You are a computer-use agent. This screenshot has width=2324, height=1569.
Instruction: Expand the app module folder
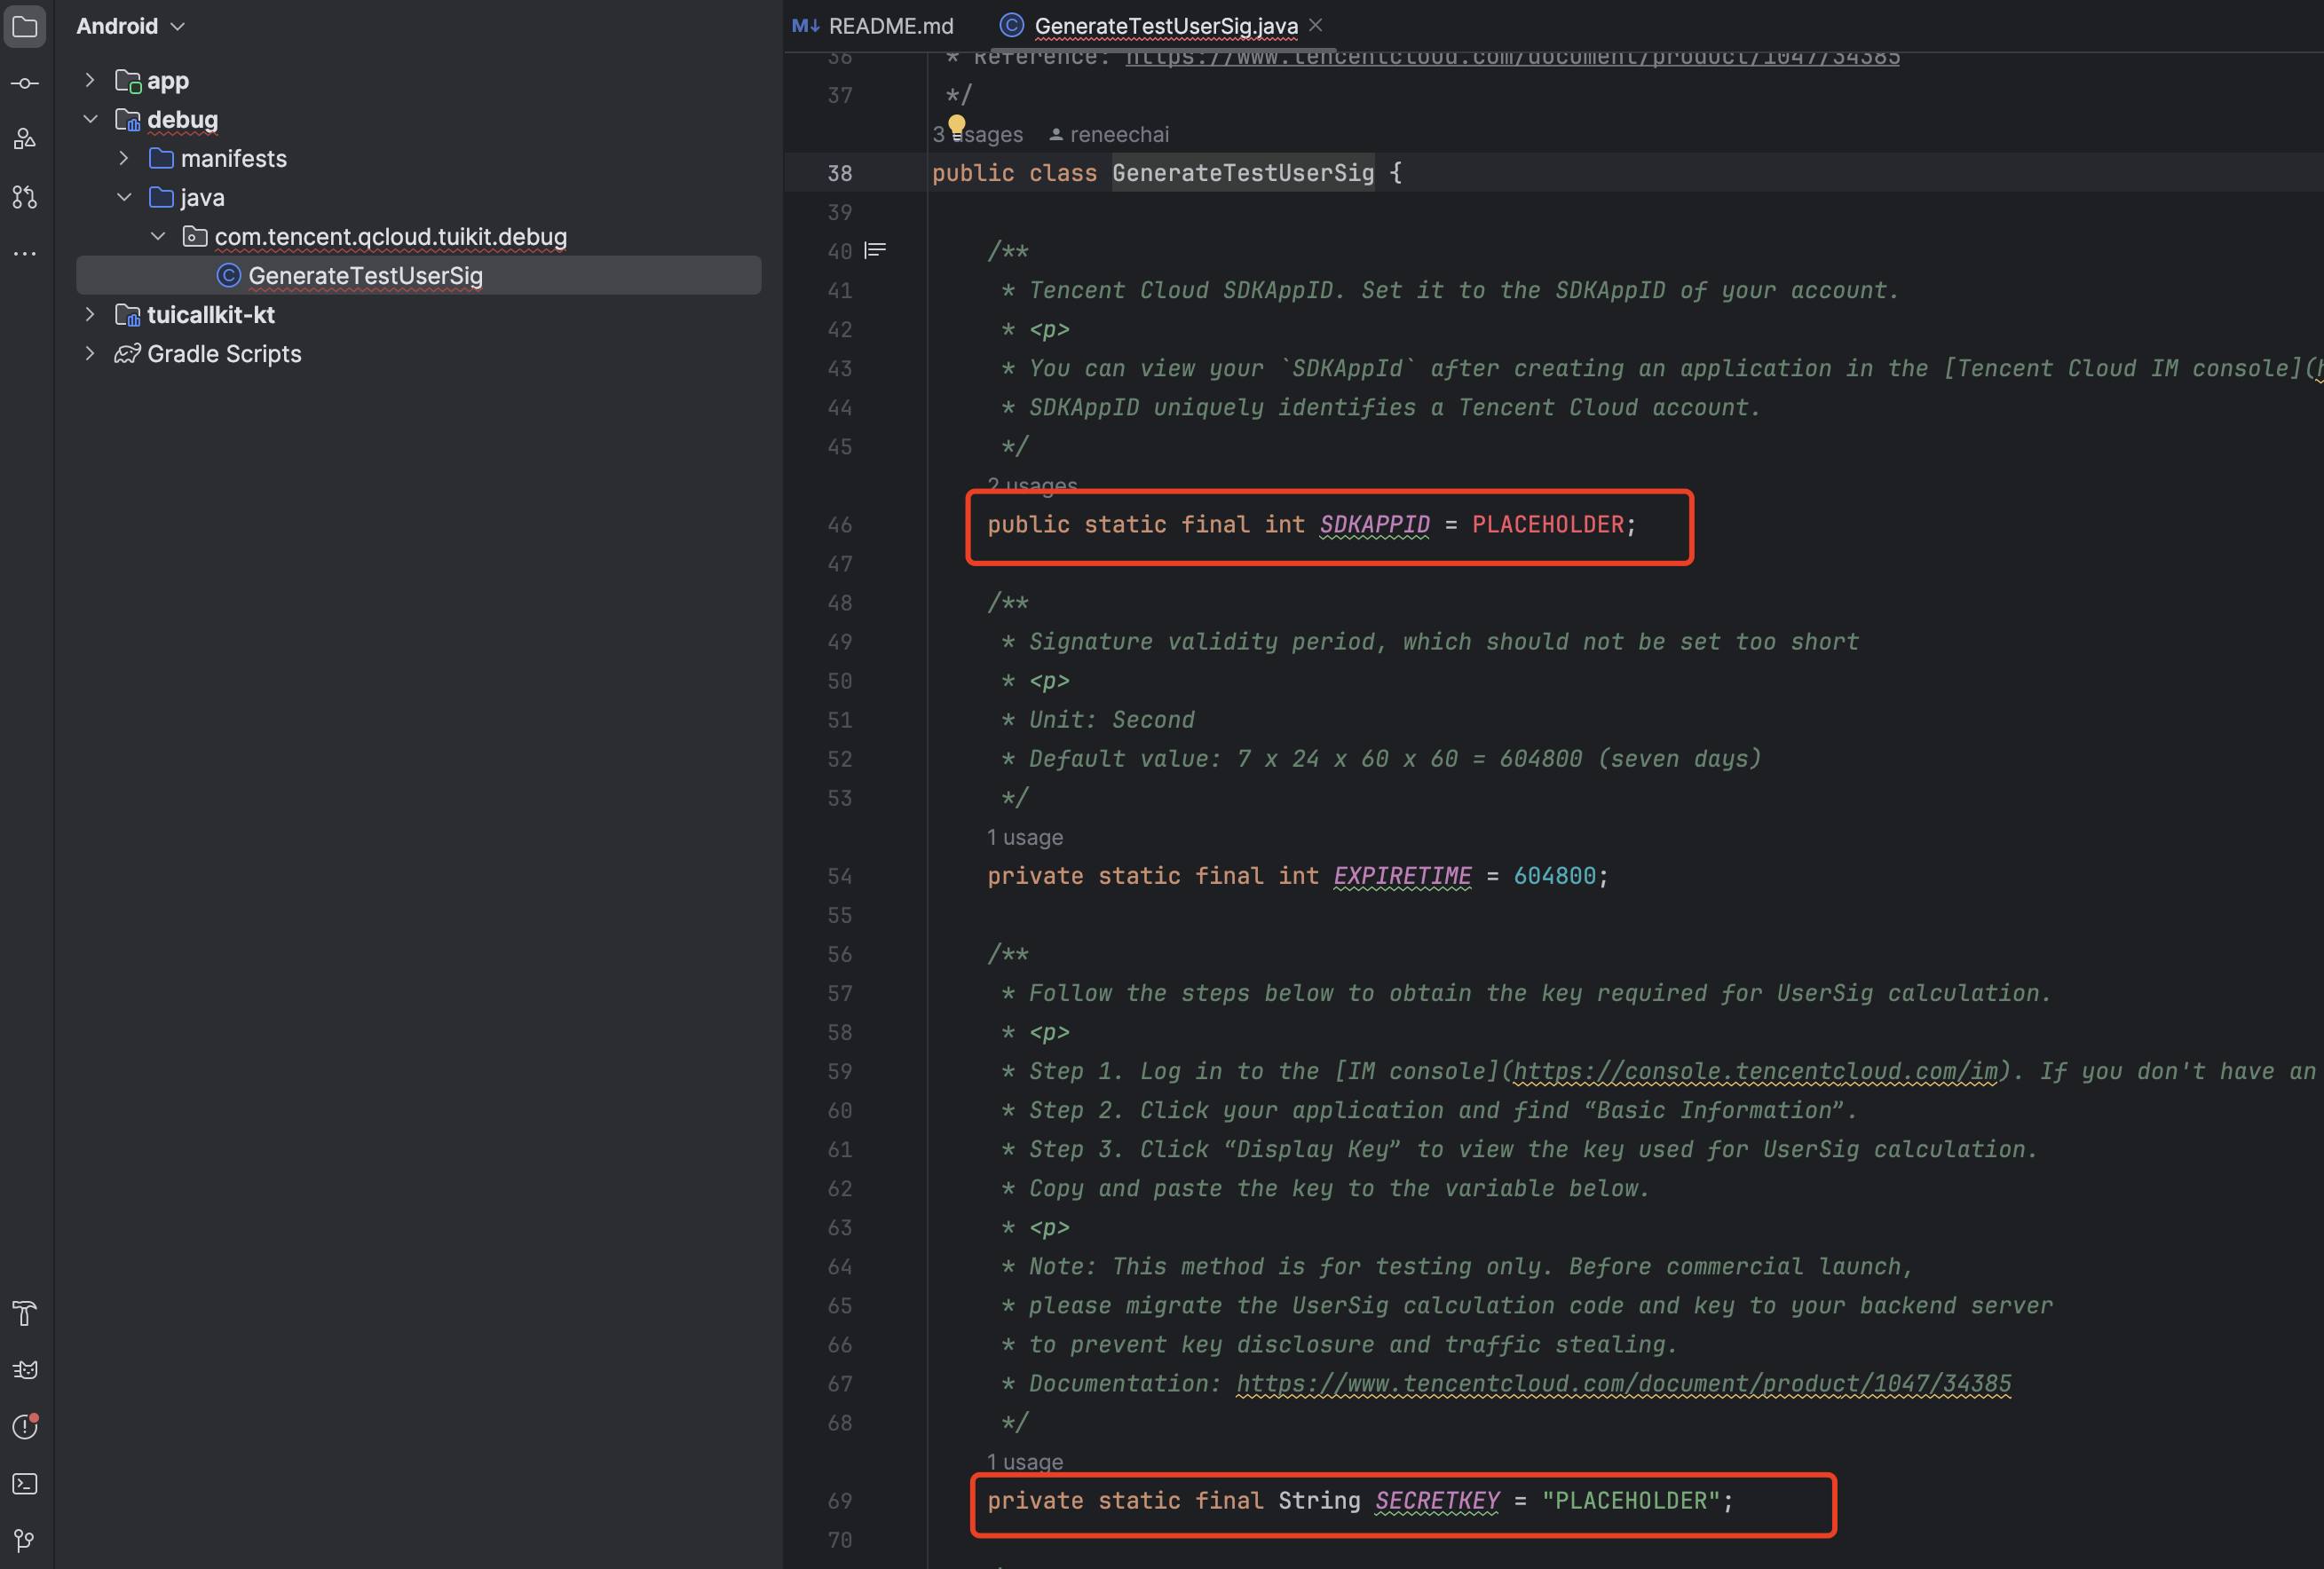(x=90, y=80)
